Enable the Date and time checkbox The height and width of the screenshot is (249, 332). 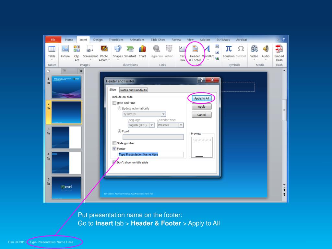pyautogui.click(x=114, y=103)
